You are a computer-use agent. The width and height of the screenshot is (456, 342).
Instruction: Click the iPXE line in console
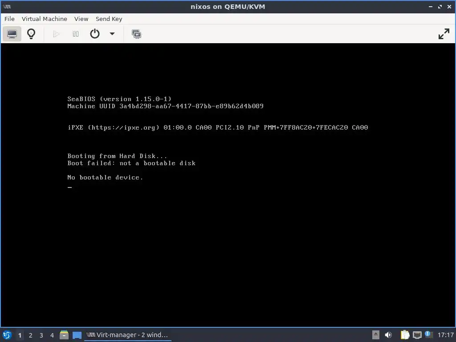coord(218,127)
